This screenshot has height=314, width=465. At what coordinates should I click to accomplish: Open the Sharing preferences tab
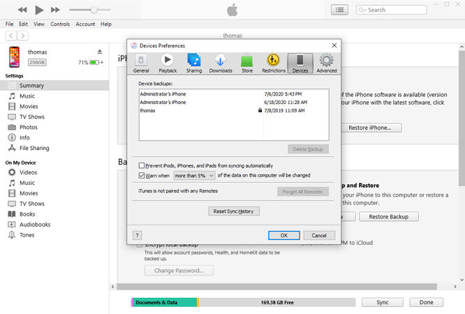(194, 63)
